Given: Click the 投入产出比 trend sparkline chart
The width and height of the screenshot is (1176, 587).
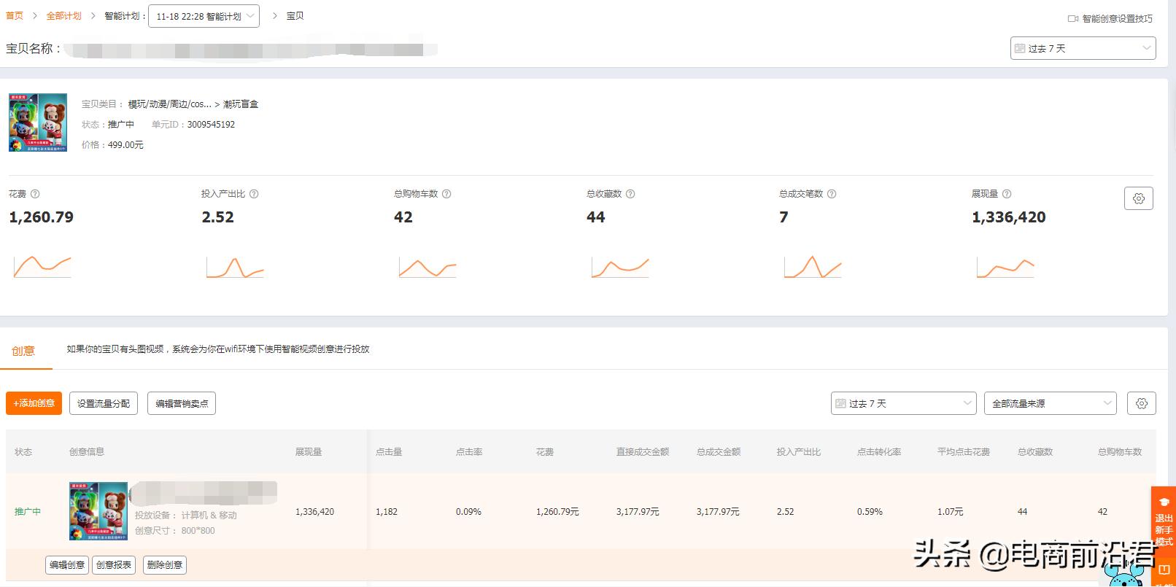Looking at the screenshot, I should (235, 266).
